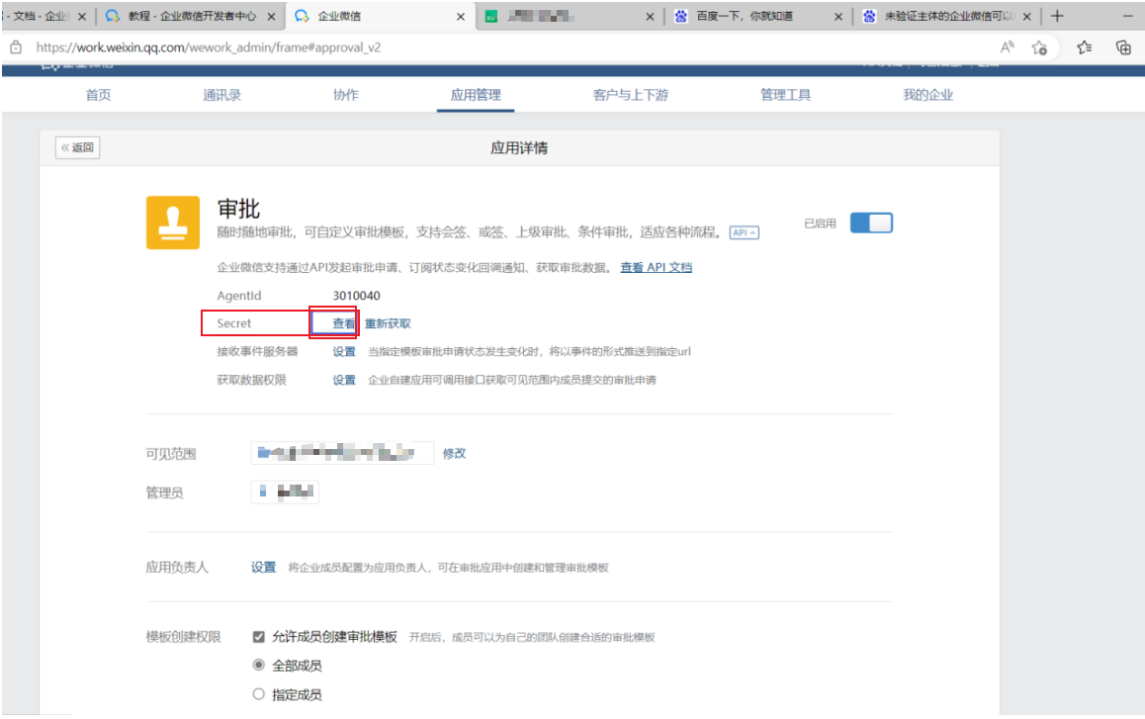Select the 全部成员 radio option

coord(258,665)
